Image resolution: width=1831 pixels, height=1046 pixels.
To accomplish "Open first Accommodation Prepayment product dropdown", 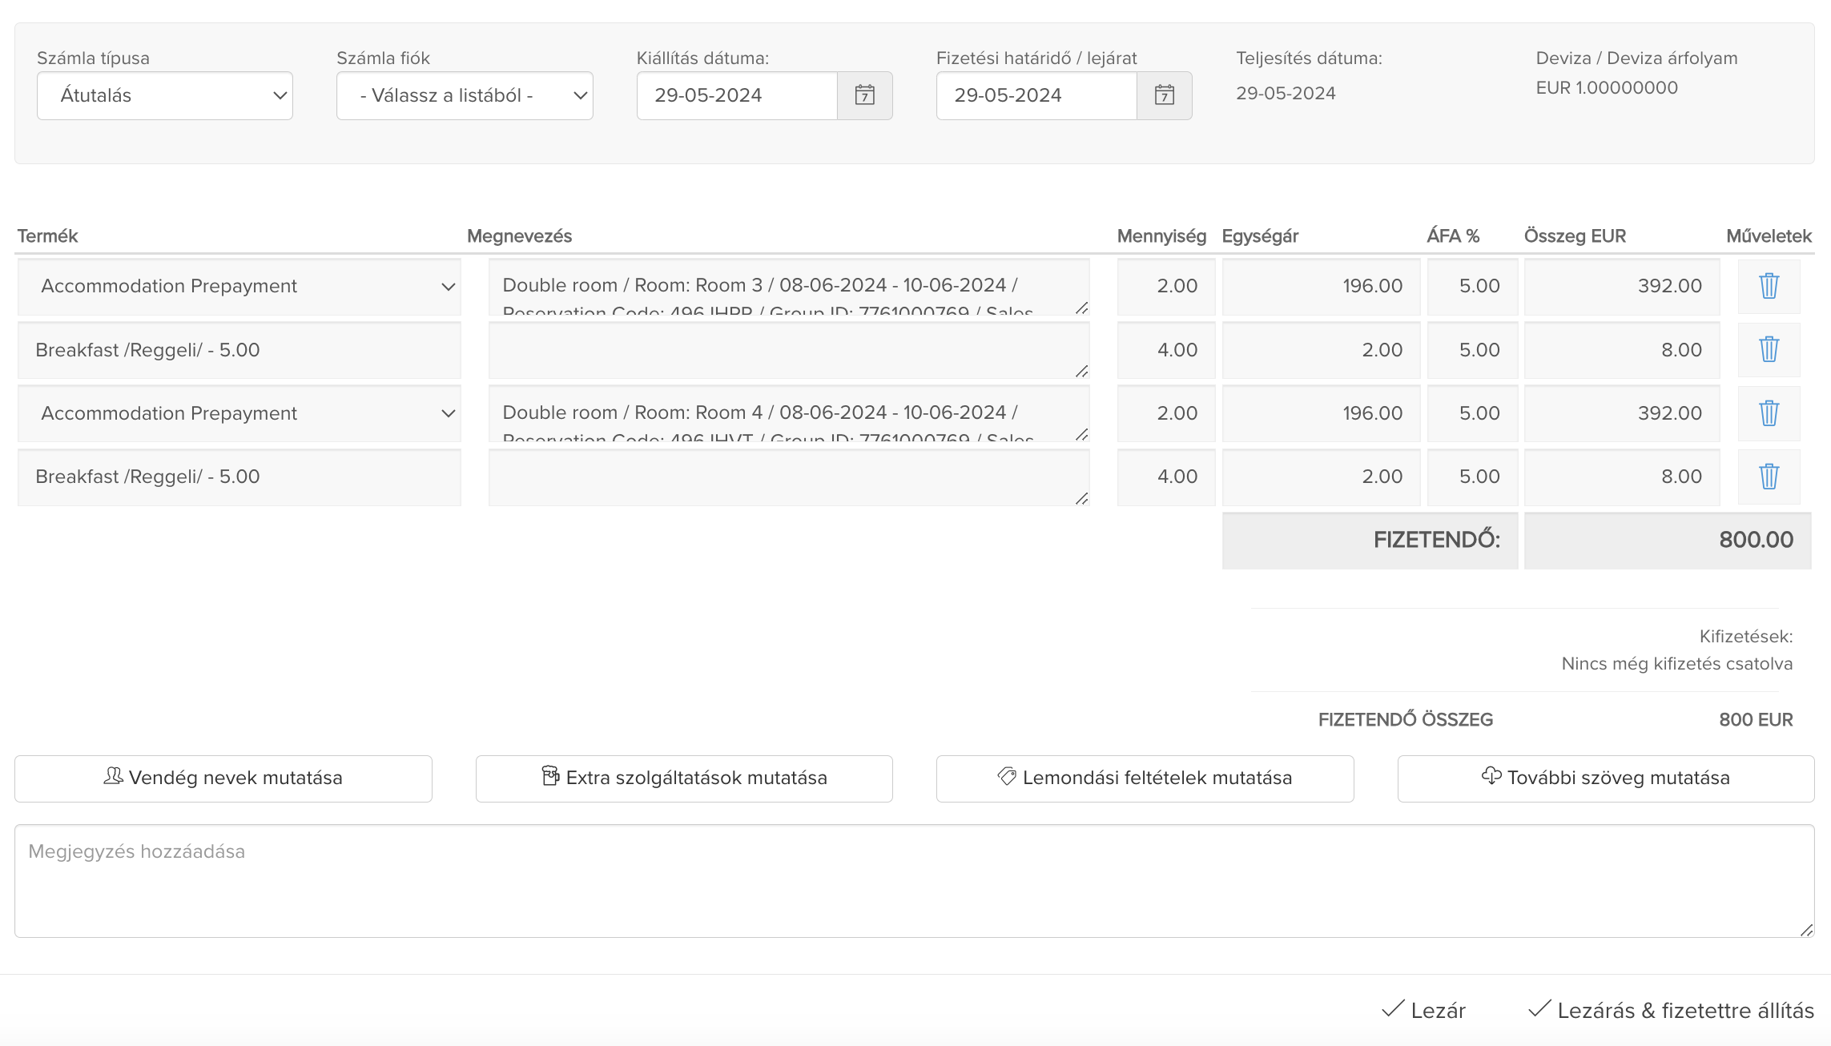I will (239, 286).
